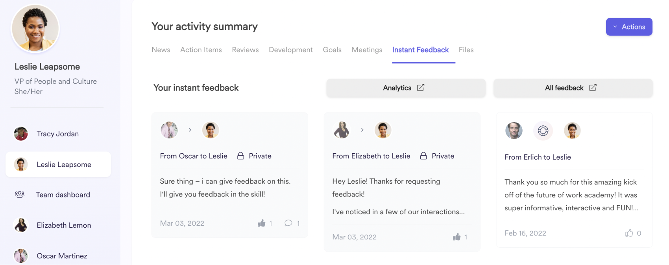Go to the Files tab
The width and height of the screenshot is (669, 265).
point(466,50)
